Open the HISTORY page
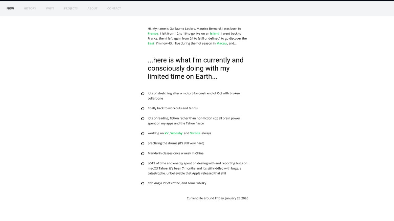Image resolution: width=394 pixels, height=221 pixels. click(30, 9)
